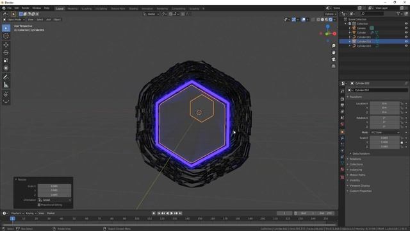Open the viewport Add menu
This screenshot has height=231, width=410.
point(49,20)
